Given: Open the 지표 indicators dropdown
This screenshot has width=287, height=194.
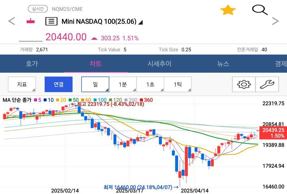Looking at the screenshot, I should pyautogui.click(x=22, y=85).
